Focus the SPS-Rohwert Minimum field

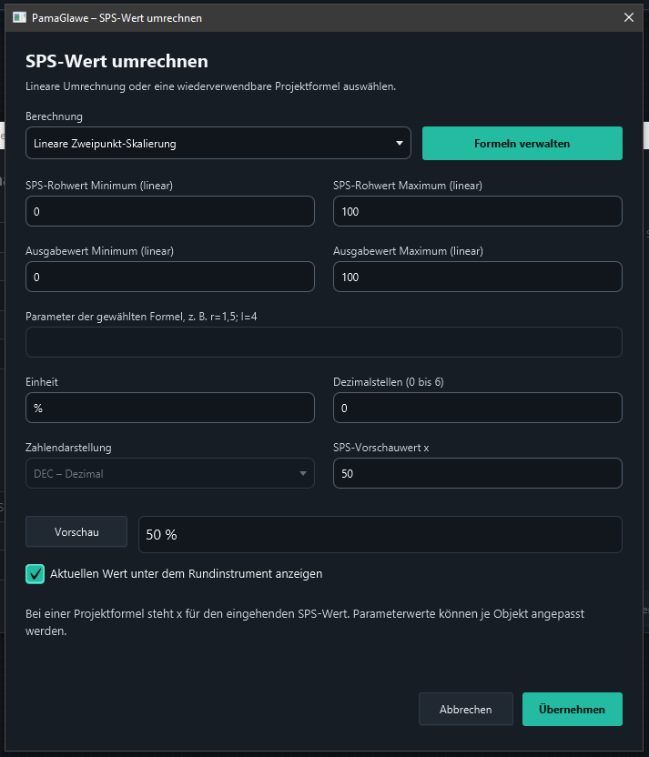[x=170, y=211]
